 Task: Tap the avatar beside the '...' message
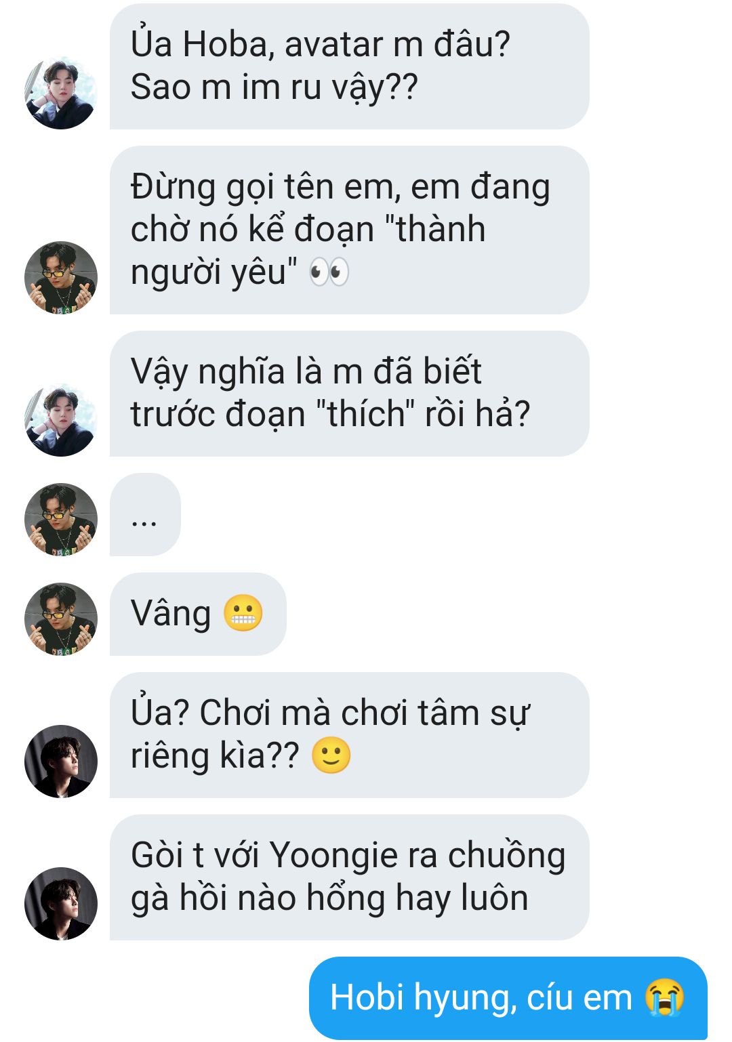[x=61, y=520]
